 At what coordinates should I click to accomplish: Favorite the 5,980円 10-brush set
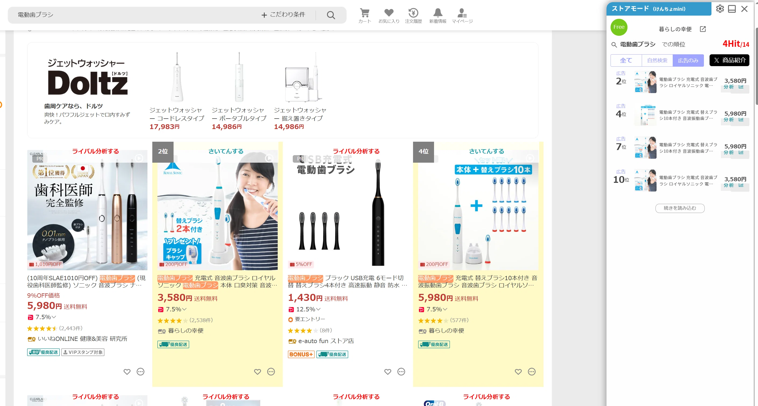click(x=518, y=372)
